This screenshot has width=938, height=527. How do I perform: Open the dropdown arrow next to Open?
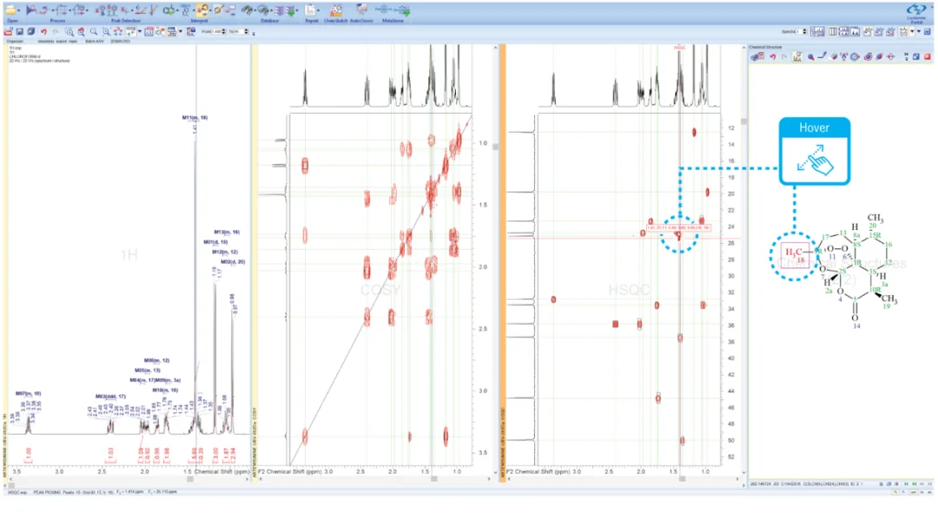coord(19,10)
